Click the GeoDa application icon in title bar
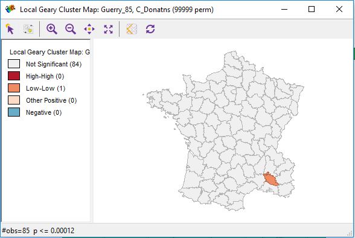 (10, 9)
